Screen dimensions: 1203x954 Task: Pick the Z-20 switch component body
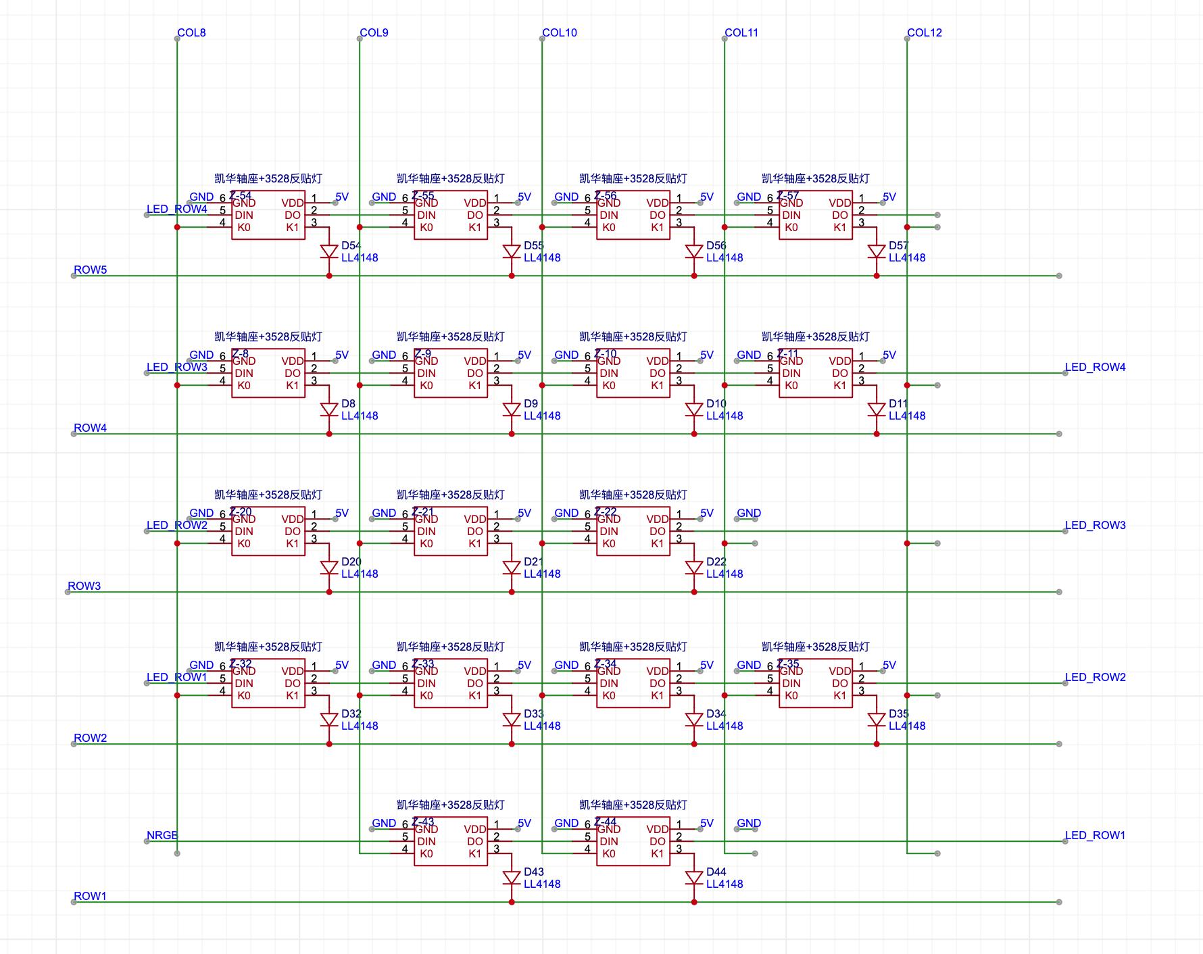click(268, 531)
